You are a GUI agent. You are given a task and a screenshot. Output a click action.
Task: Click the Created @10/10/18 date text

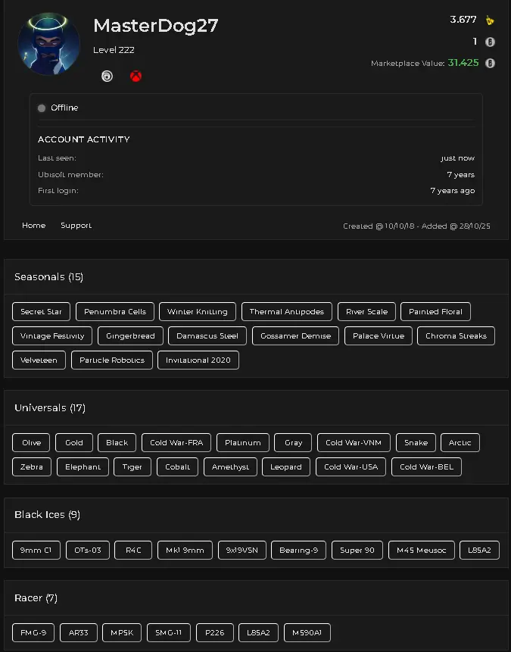[379, 226]
